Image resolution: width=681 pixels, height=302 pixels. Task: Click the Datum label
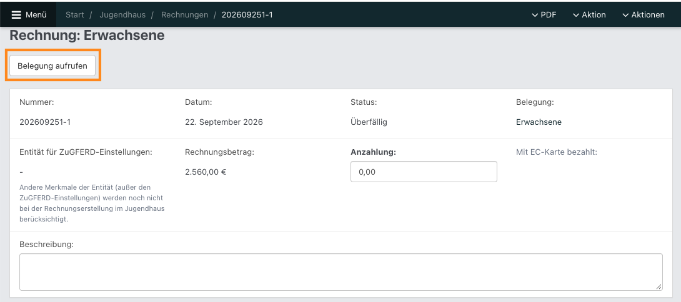tap(199, 103)
